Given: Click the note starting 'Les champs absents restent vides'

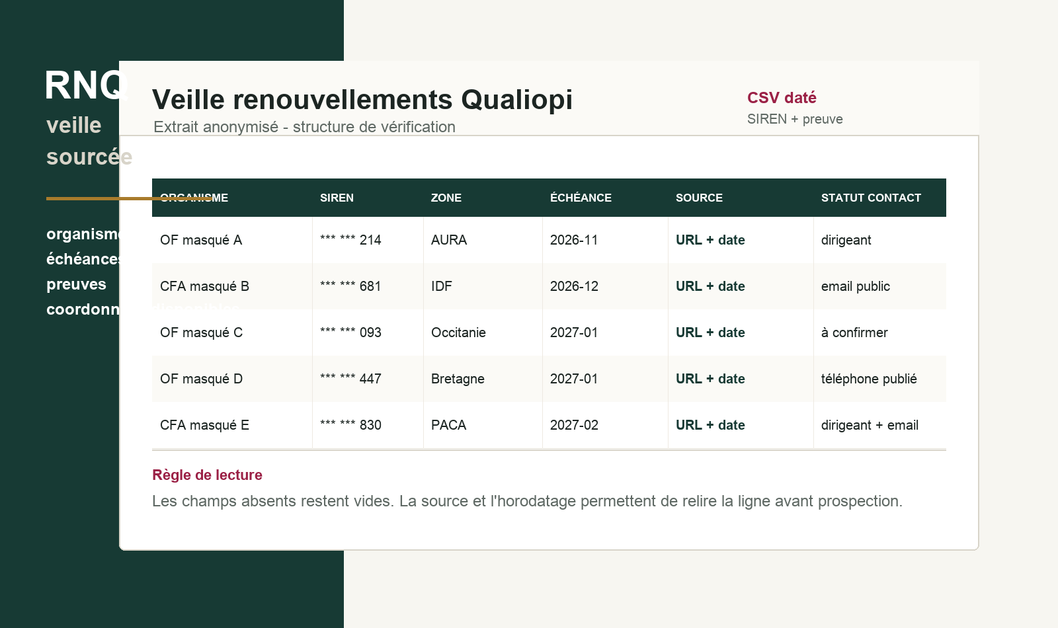Looking at the screenshot, I should pos(527,501).
